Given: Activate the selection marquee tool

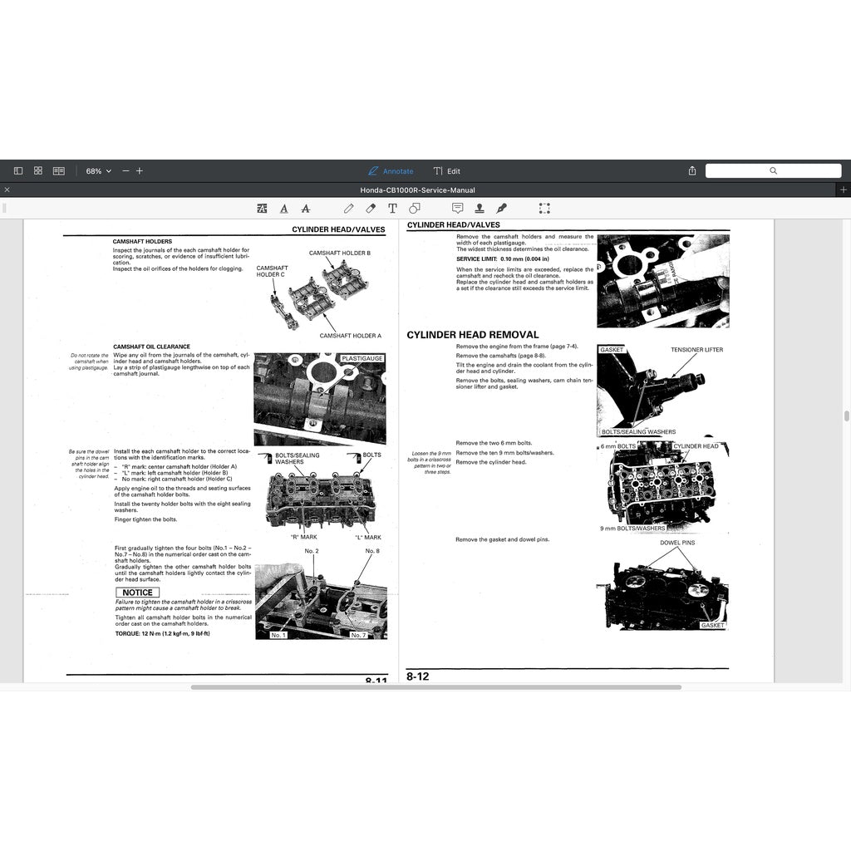Looking at the screenshot, I should (544, 208).
